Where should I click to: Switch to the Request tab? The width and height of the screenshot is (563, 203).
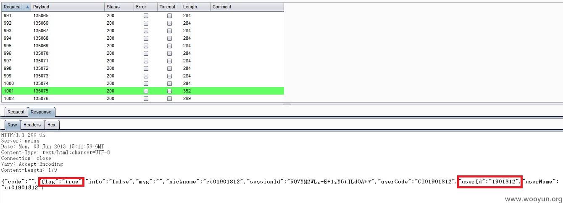[x=16, y=112]
